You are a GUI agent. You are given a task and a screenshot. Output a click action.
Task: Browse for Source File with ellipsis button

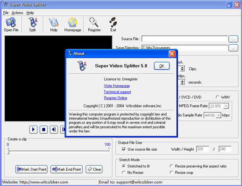click(x=233, y=39)
